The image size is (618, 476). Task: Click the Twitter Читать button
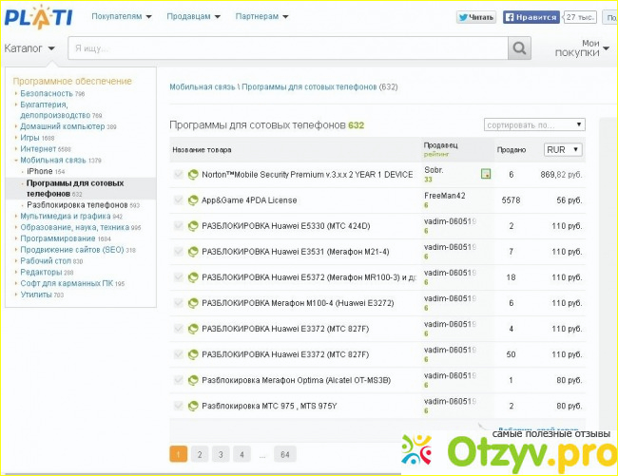coord(476,17)
